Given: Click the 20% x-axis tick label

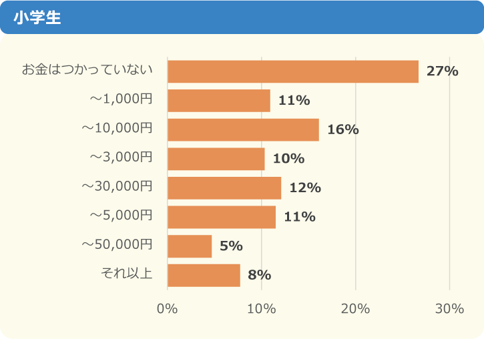Looking at the screenshot, I should pos(355,308).
